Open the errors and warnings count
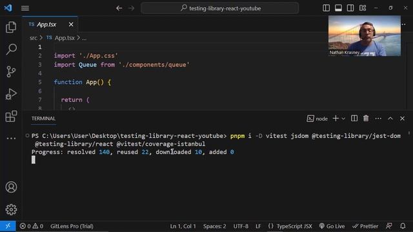Viewport: 413px width, 232px height. pos(32,226)
